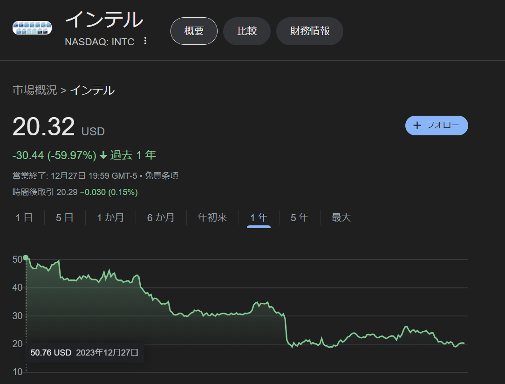Open the three-dot overflow menu next to NASDAQ: INTC
Viewport: 505px width, 384px height.
(145, 41)
